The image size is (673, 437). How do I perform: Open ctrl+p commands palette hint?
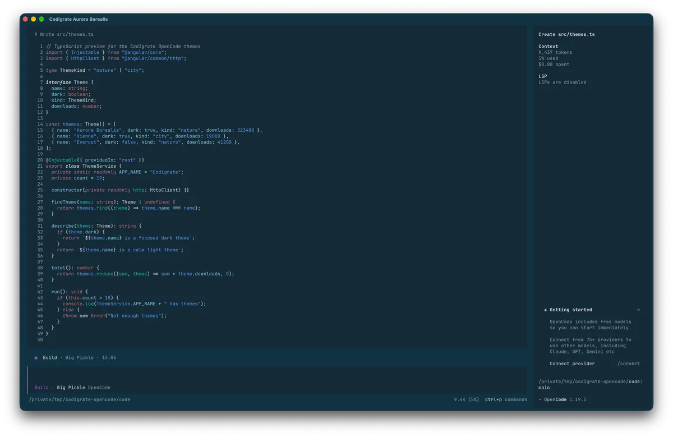click(x=506, y=399)
